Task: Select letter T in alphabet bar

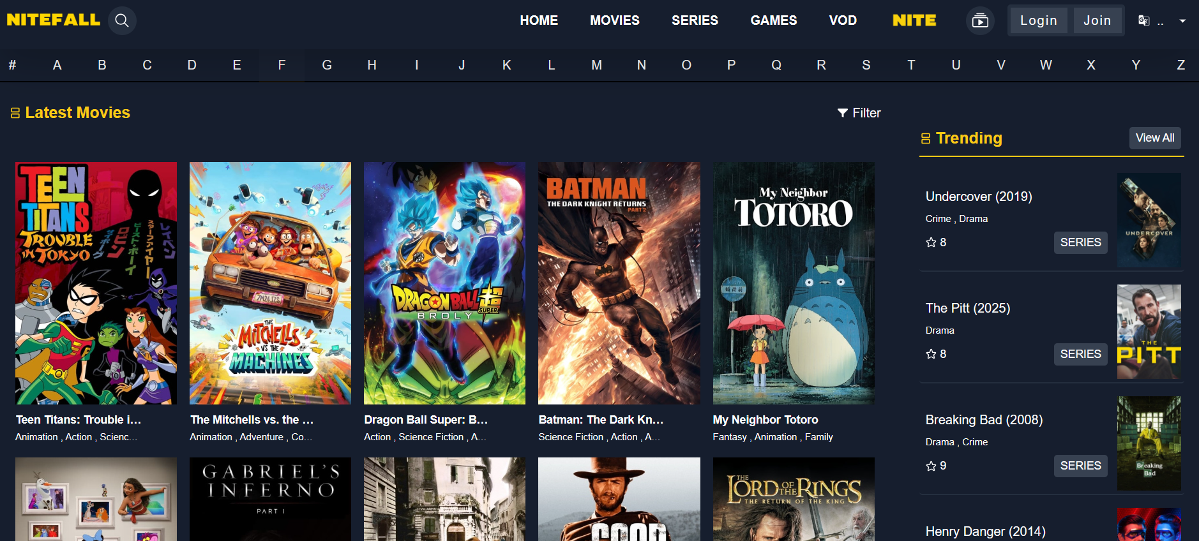Action: click(911, 65)
